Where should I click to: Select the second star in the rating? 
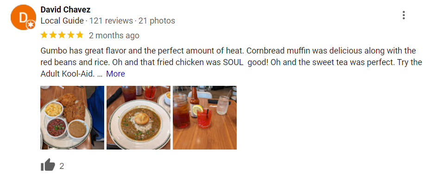coord(53,35)
